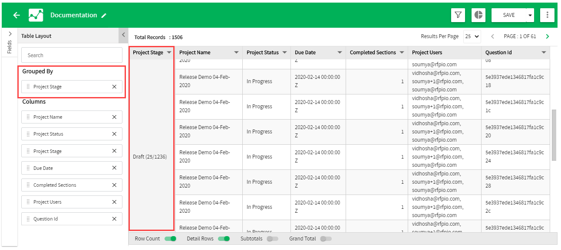Click the Table Layout panel title
Viewport: 561px width, 250px height.
click(x=36, y=36)
